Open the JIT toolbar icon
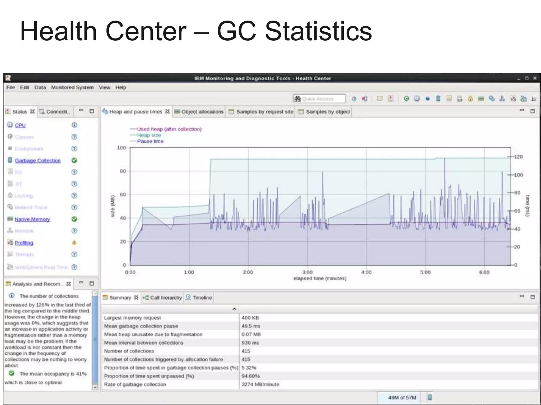The width and height of the screenshot is (541, 405). 460,99
